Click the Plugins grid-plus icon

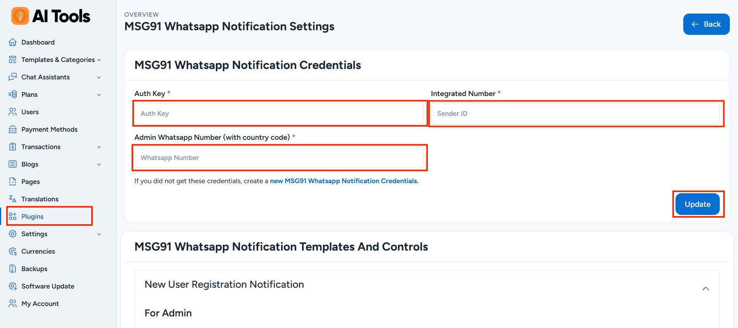pyautogui.click(x=13, y=216)
